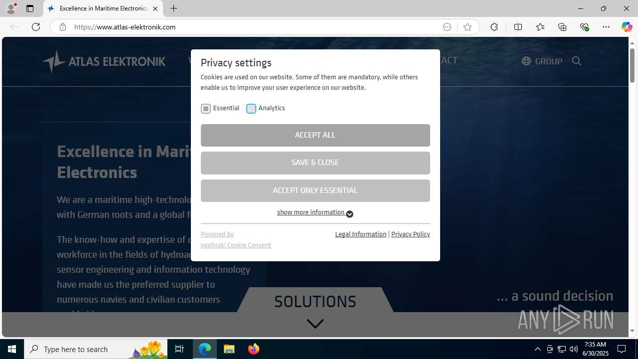638x359 pixels.
Task: Click the scrollbar down arrow
Action: 632,331
